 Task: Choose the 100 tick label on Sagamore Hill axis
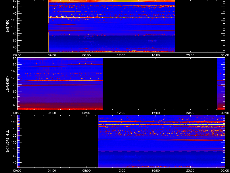(x=14, y=142)
